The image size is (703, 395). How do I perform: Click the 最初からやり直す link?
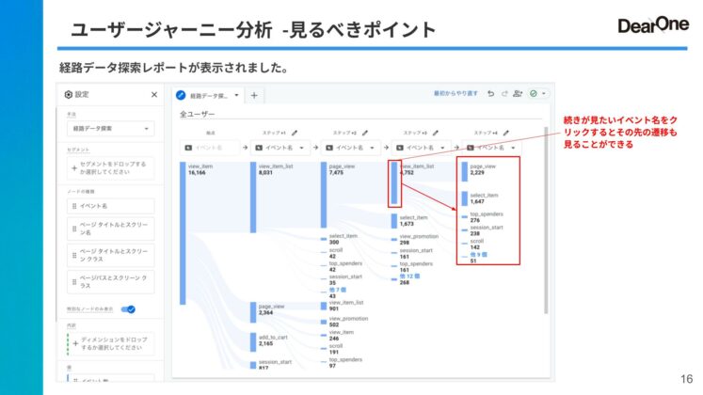pyautogui.click(x=455, y=94)
